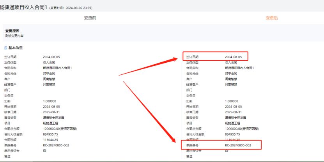Click 畅捷通工程 project in 变更后 column
This screenshot has width=324, height=162.
click(x=233, y=123)
